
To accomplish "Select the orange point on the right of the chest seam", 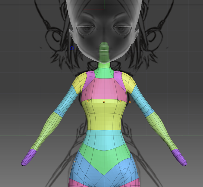I will point(121,101).
